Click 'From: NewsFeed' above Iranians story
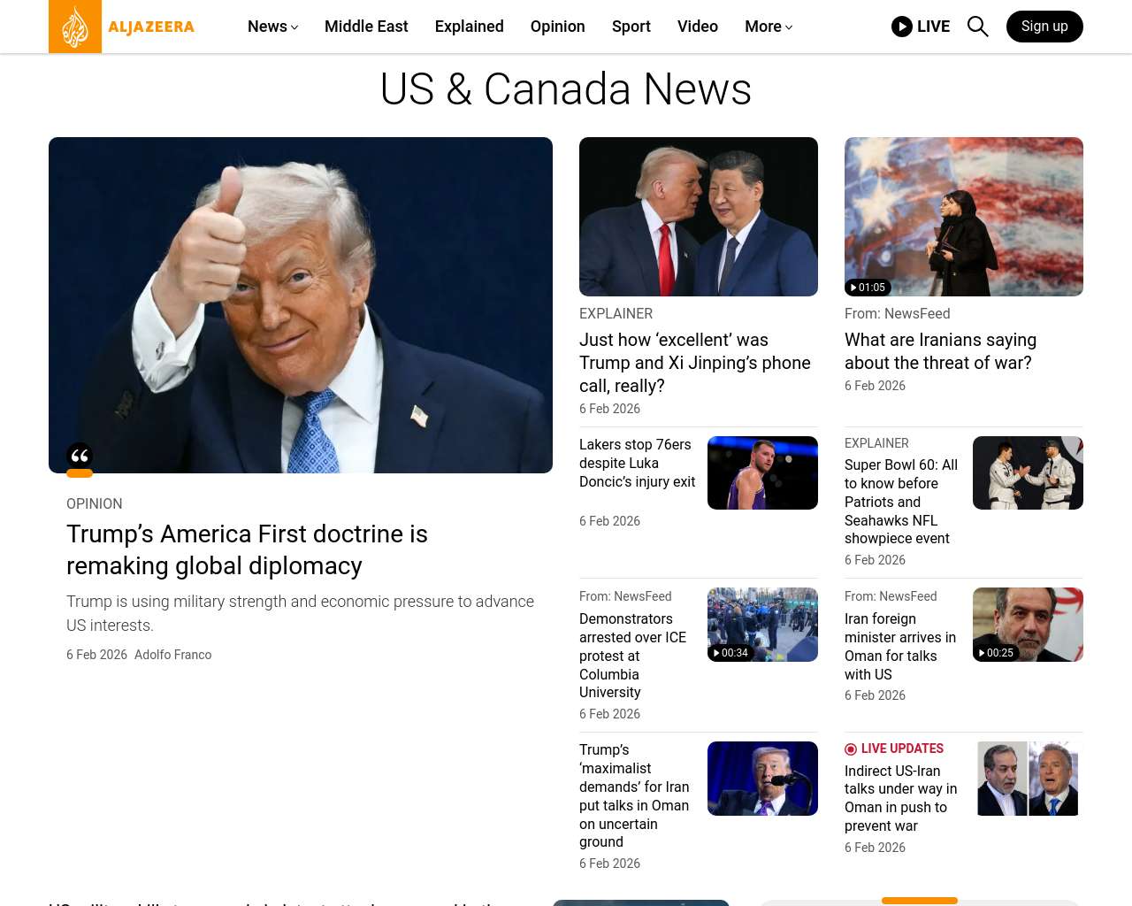 coord(897,313)
